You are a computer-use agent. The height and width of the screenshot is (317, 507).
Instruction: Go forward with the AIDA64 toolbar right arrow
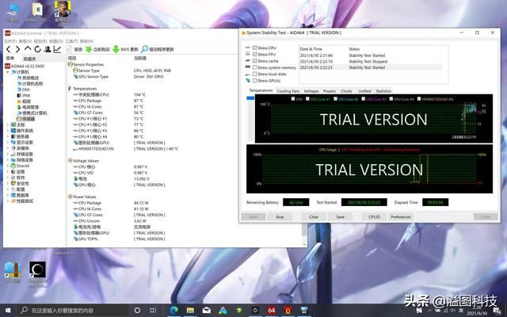[x=17, y=49]
